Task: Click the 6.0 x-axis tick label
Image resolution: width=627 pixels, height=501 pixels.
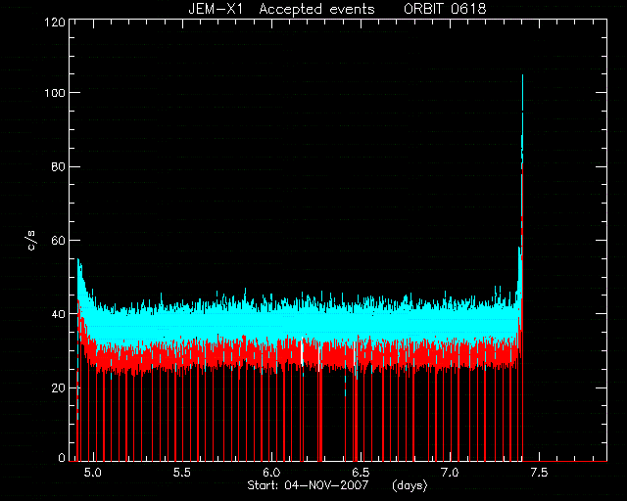Action: pos(271,473)
